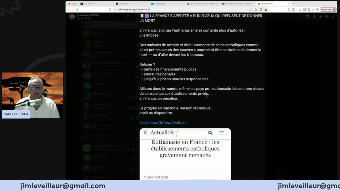Click the 'Euthanasie en France' article headline
The width and height of the screenshot is (340, 191).
pyautogui.click(x=185, y=149)
